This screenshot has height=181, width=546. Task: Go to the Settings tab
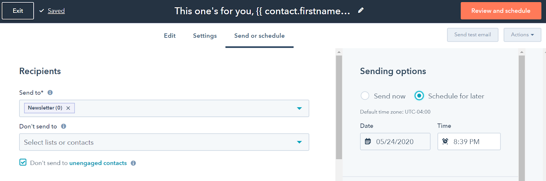(205, 36)
